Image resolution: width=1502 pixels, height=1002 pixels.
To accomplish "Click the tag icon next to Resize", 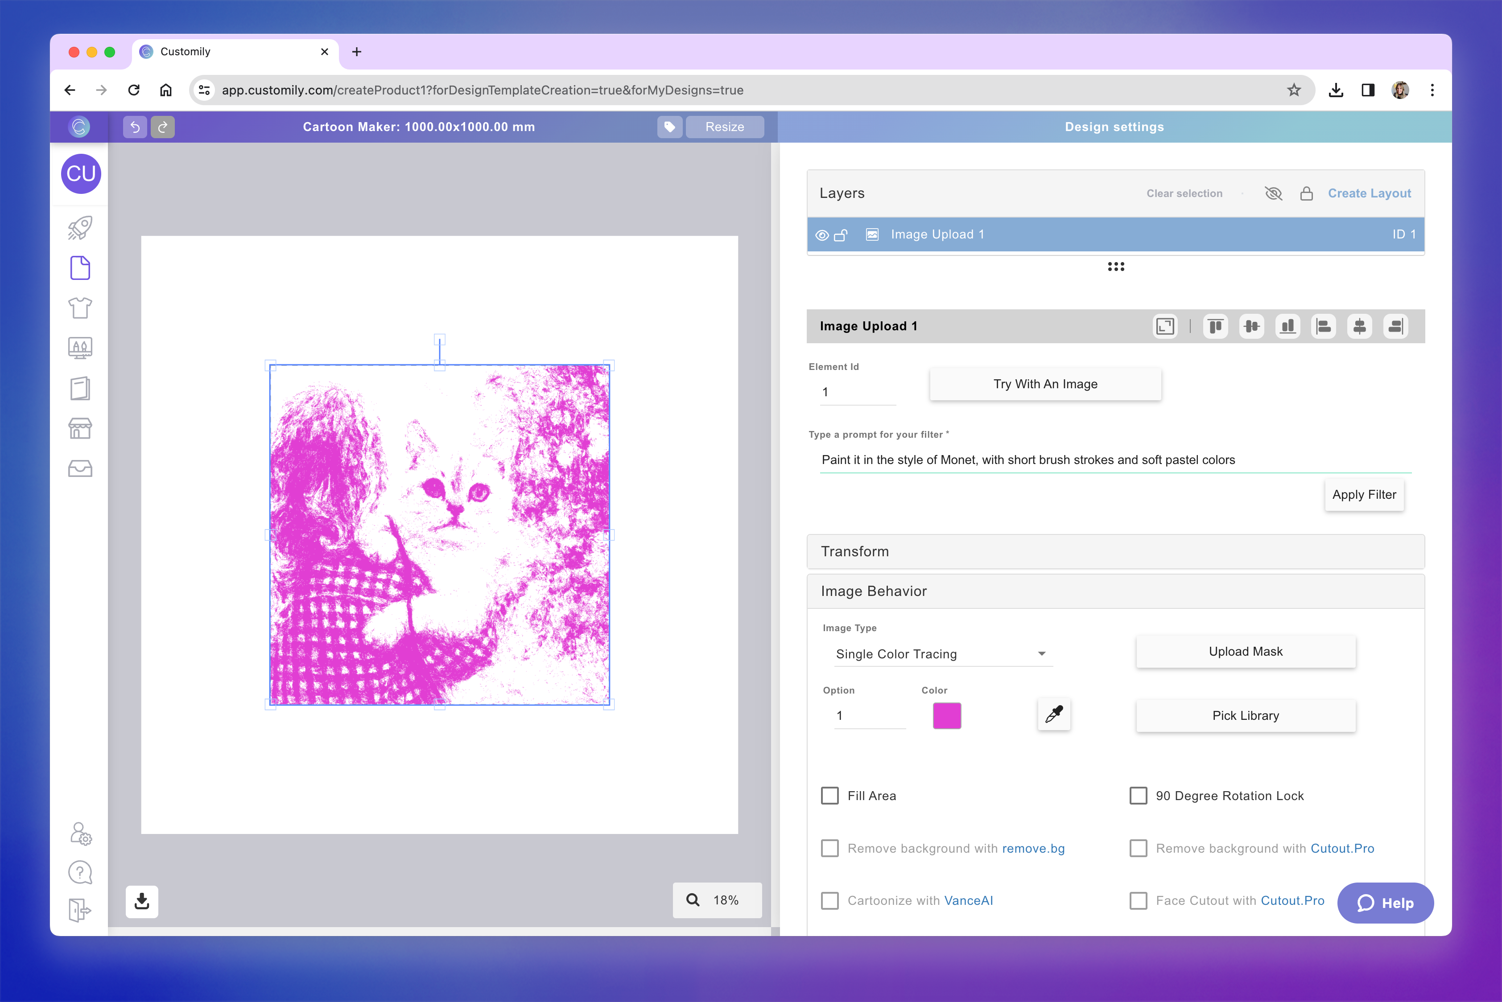I will [x=669, y=127].
